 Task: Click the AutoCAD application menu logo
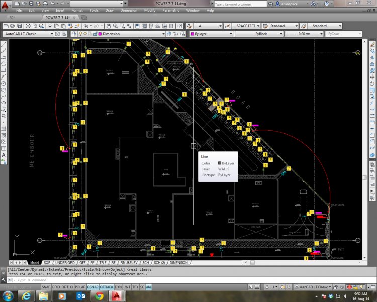tap(5, 4)
